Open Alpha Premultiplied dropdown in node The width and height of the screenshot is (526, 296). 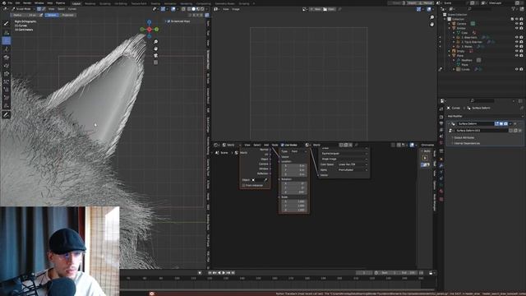tap(353, 170)
